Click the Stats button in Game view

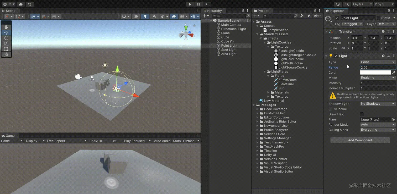point(177,141)
